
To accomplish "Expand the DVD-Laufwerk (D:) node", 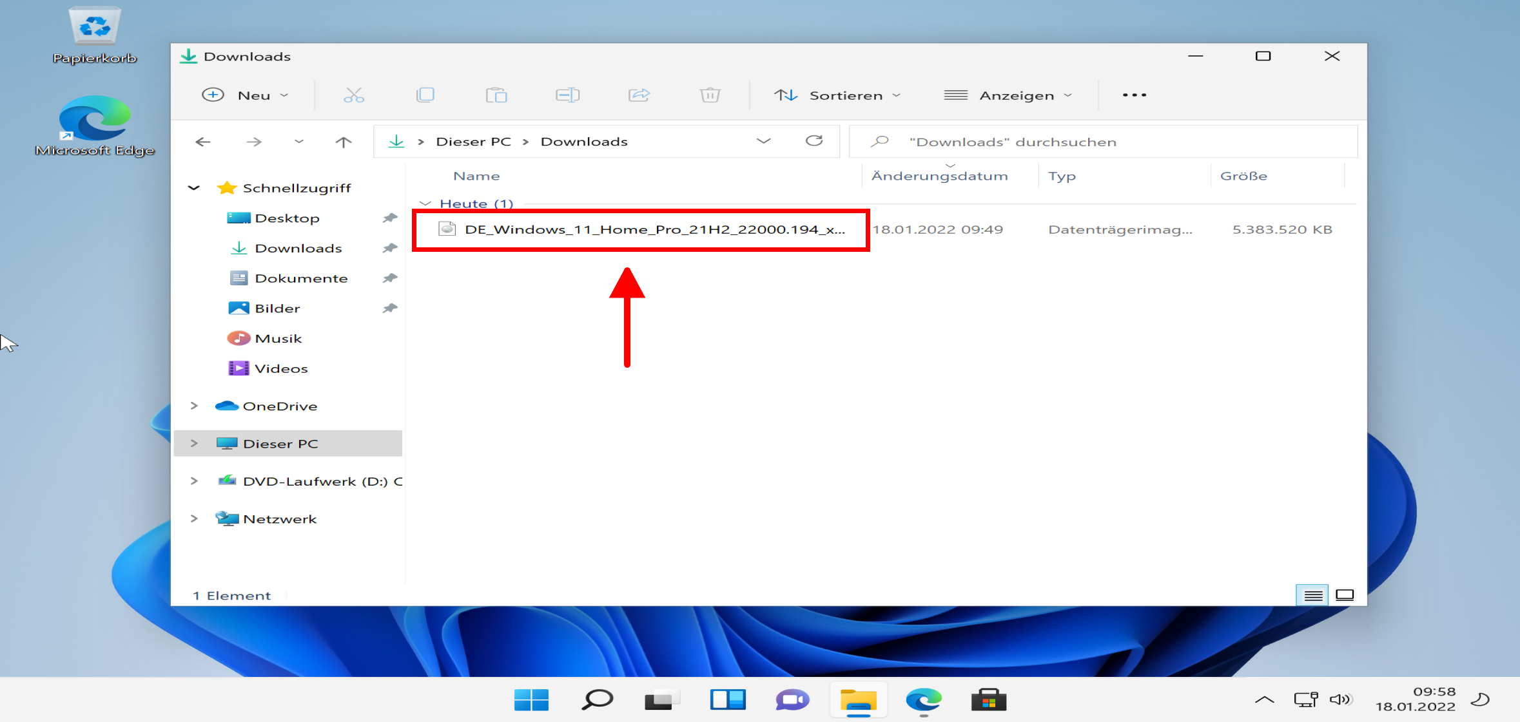I will click(x=194, y=480).
